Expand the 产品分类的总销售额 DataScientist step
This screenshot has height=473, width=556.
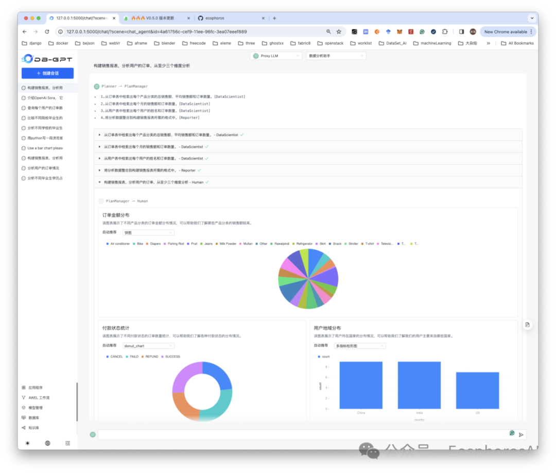coord(308,135)
